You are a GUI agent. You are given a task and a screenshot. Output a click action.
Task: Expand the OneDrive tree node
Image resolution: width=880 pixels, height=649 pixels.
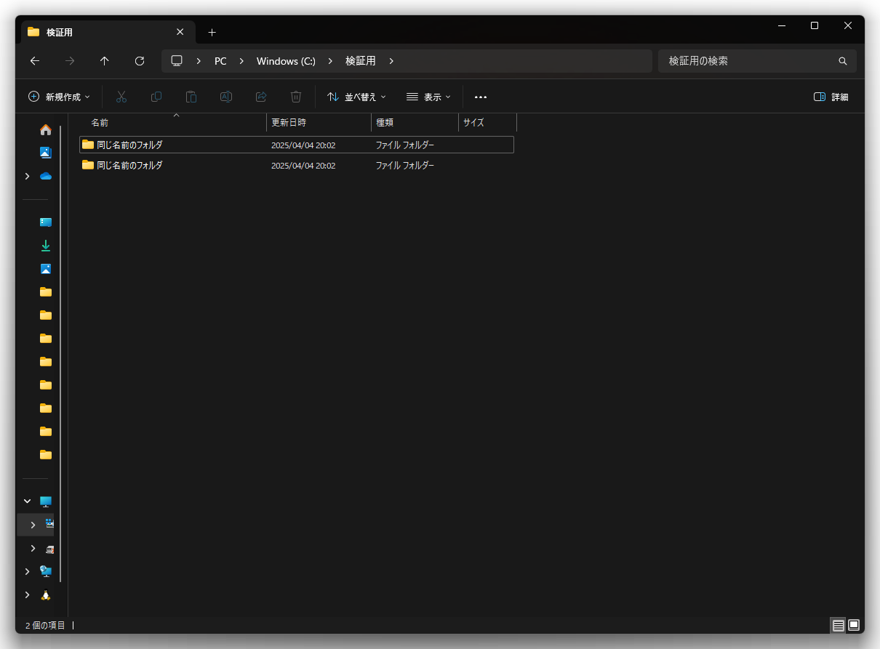click(28, 176)
